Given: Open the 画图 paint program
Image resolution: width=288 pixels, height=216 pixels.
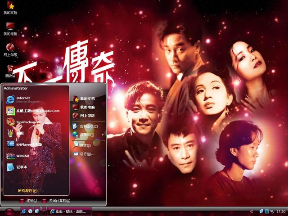Looking at the screenshot, I should pos(15,133).
